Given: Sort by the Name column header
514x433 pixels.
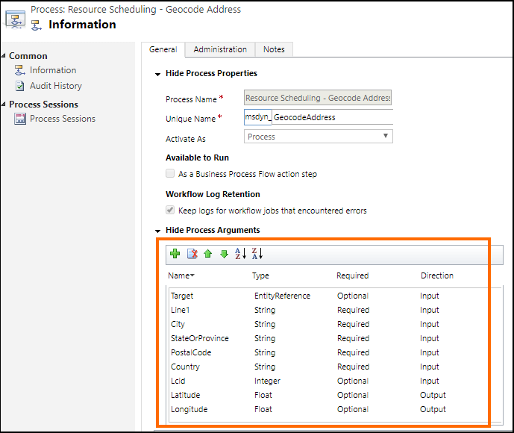Looking at the screenshot, I should [181, 275].
